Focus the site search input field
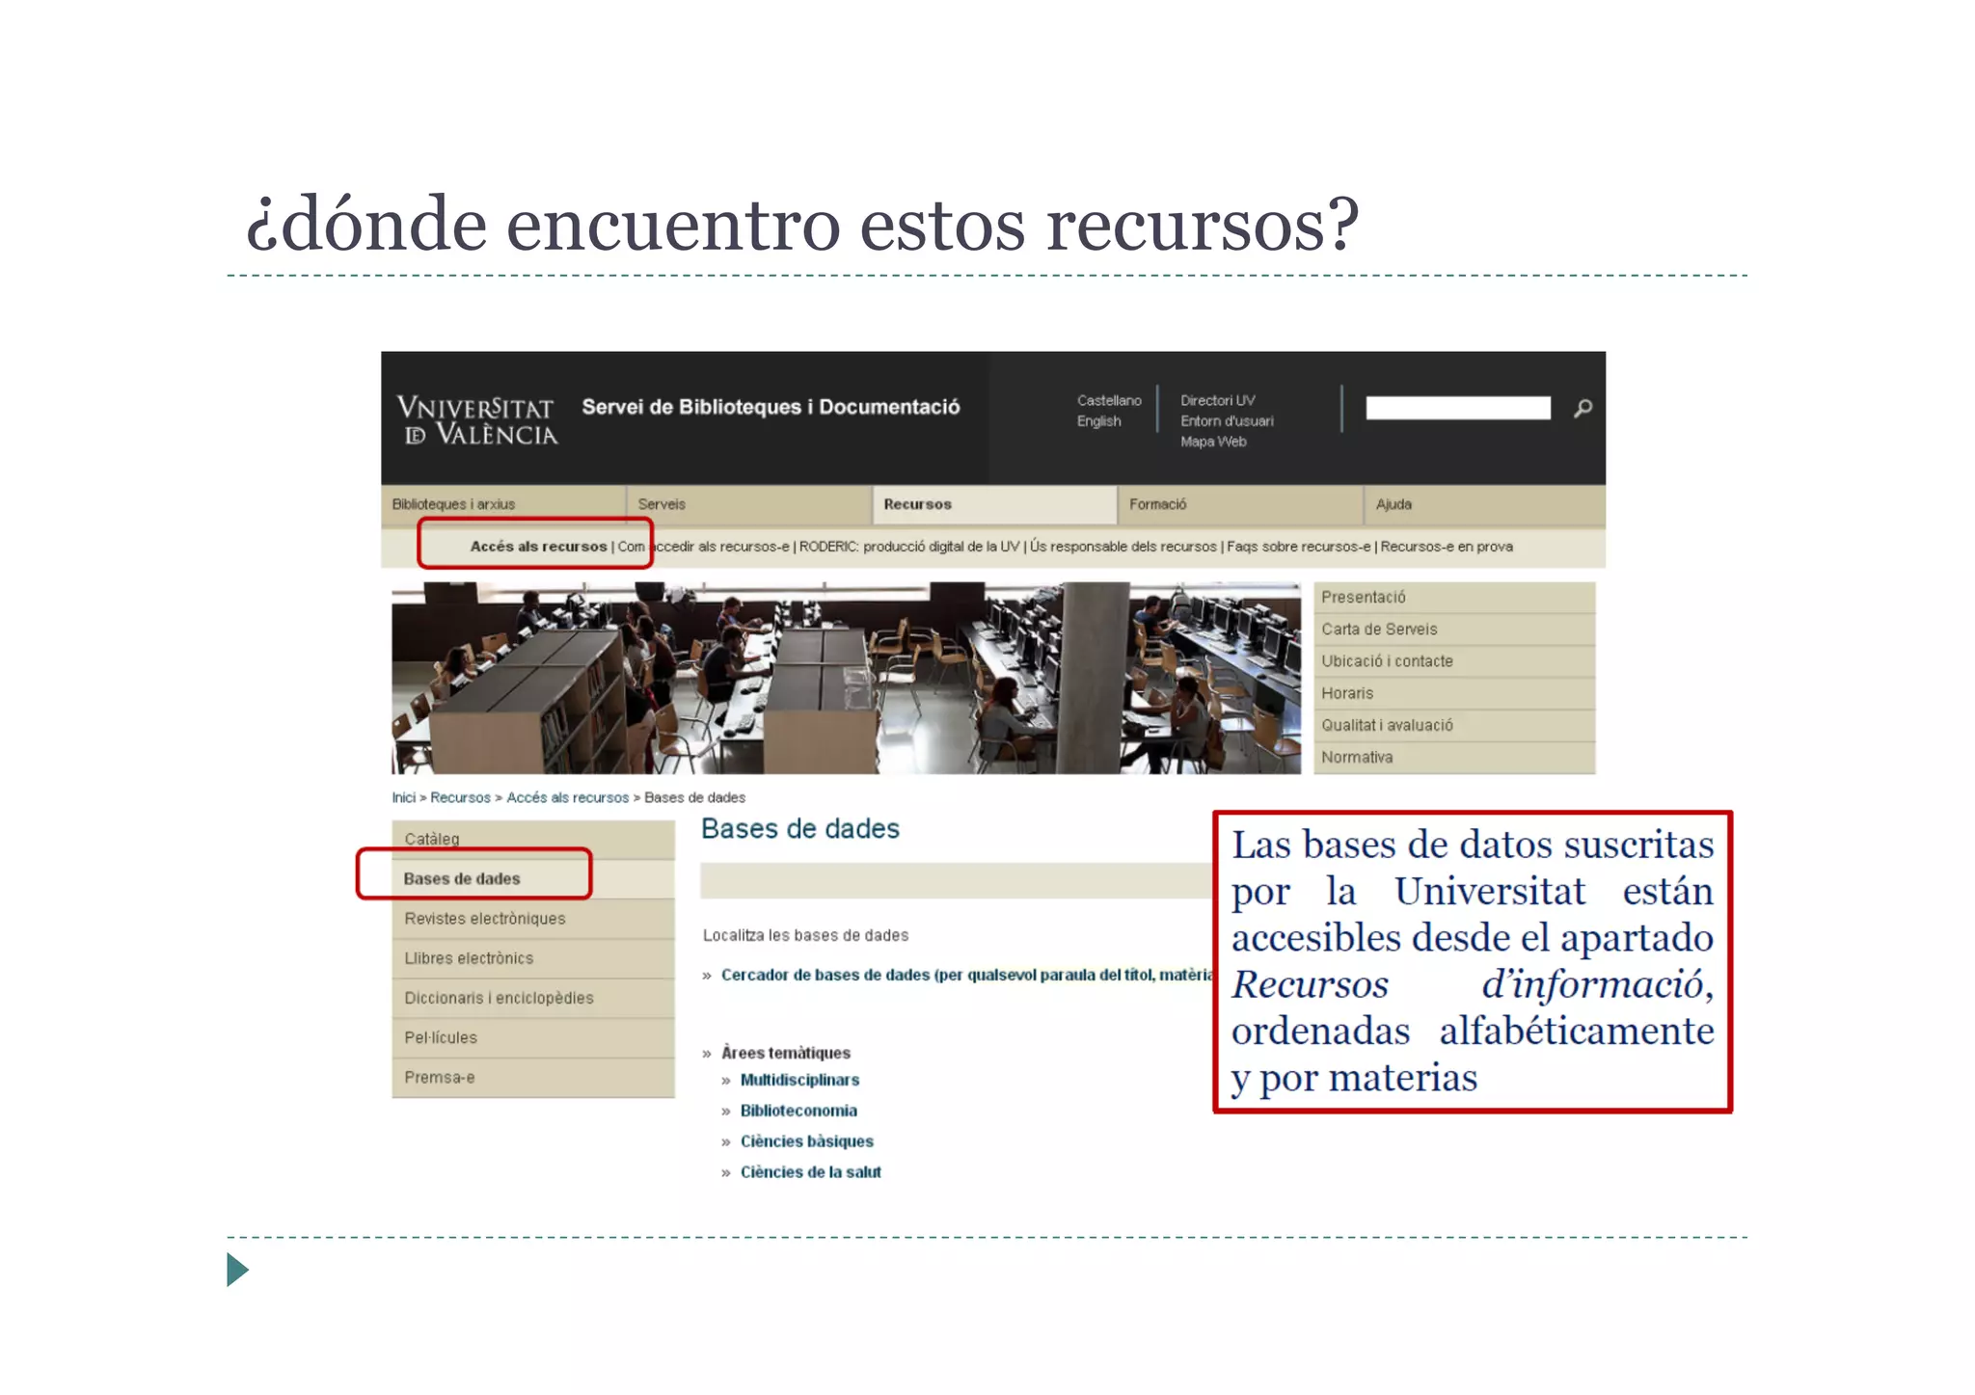The height and width of the screenshot is (1395, 1975). (x=1457, y=408)
